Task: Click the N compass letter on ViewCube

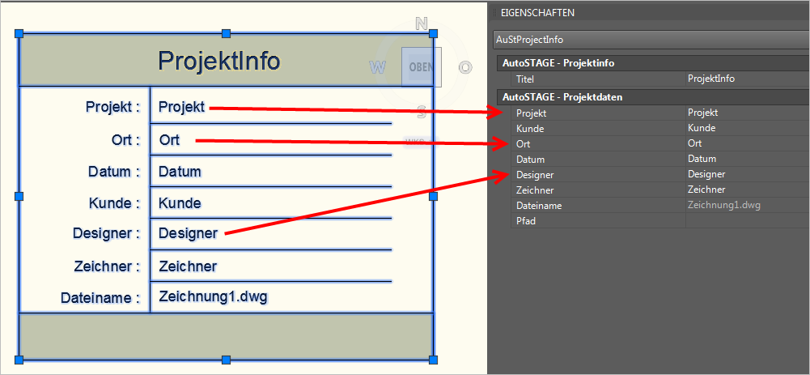Action: pos(421,24)
